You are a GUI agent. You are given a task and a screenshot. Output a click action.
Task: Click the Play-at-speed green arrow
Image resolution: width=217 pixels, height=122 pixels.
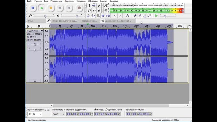[x=156, y=16]
